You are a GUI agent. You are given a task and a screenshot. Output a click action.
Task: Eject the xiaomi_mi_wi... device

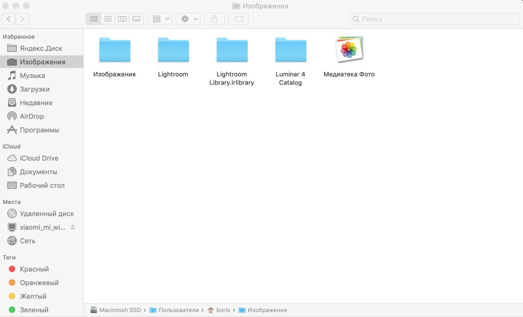(x=73, y=227)
